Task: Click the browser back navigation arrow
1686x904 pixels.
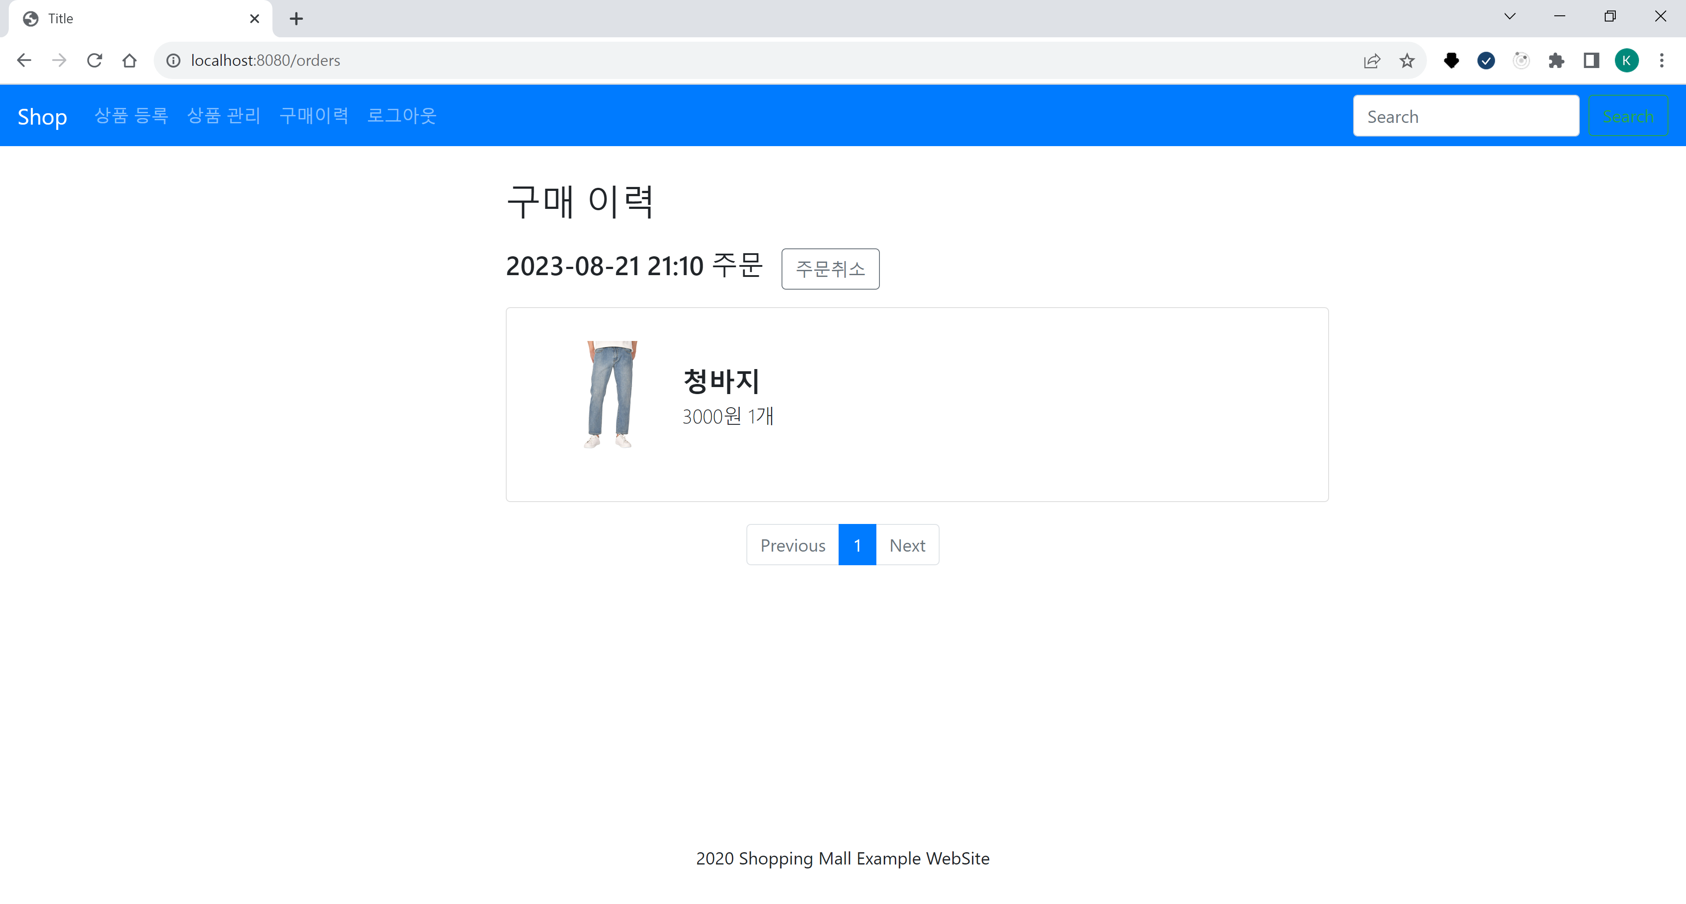Action: click(x=24, y=60)
